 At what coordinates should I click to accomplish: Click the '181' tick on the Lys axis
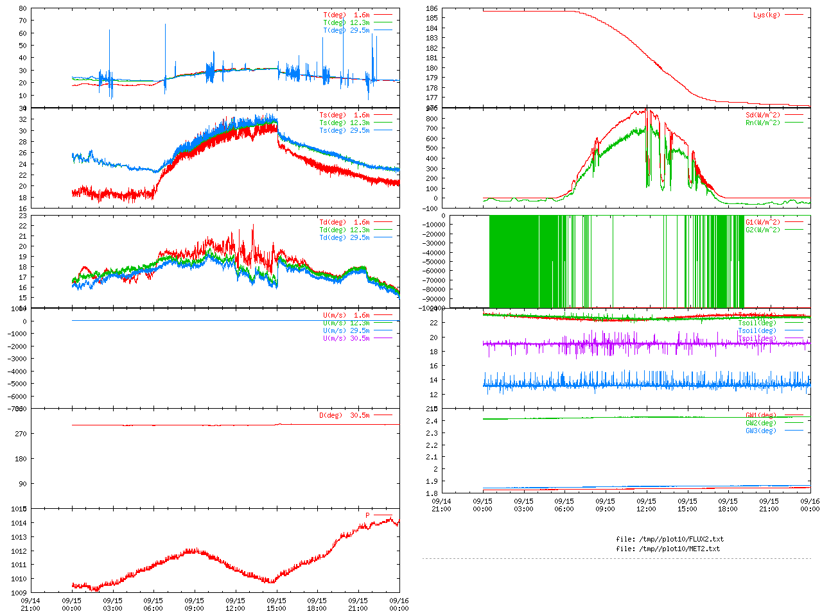432,58
